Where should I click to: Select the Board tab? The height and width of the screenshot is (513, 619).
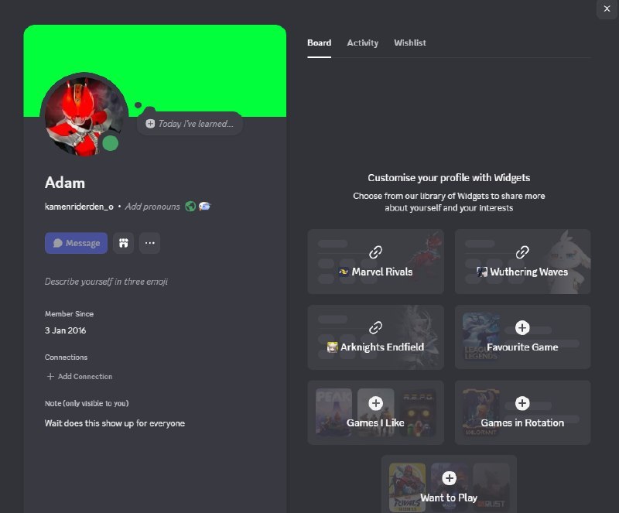pos(319,43)
